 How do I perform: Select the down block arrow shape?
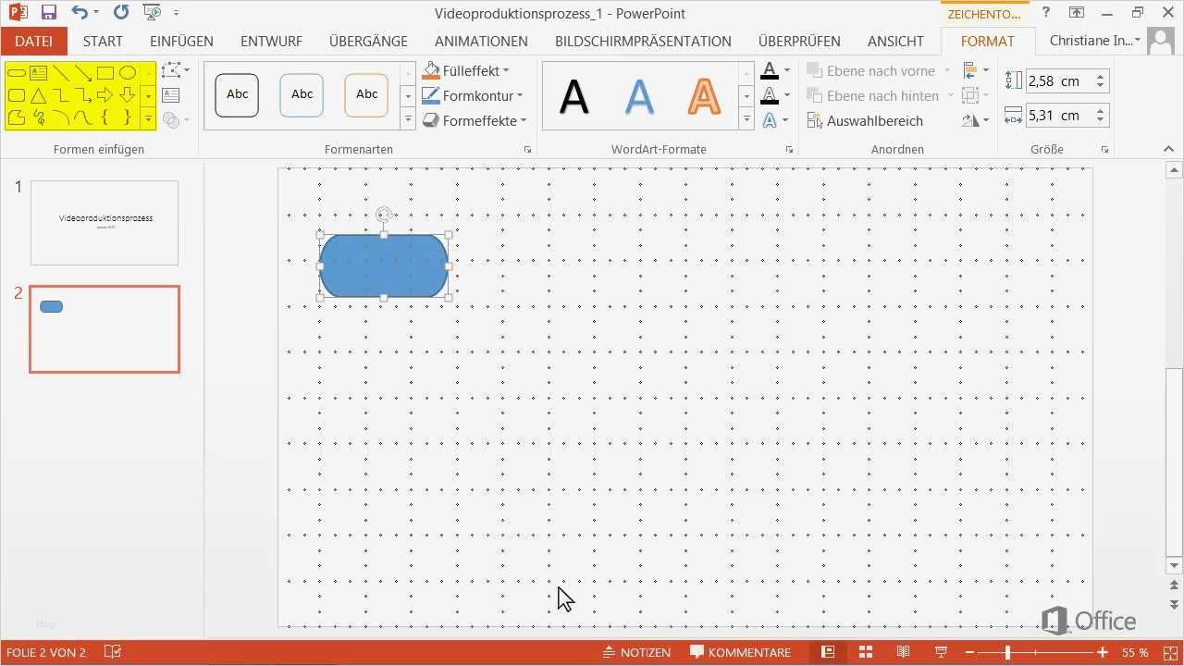click(128, 95)
